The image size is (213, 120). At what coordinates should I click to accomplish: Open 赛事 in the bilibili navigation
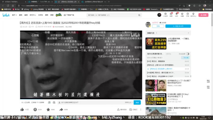click(52, 15)
